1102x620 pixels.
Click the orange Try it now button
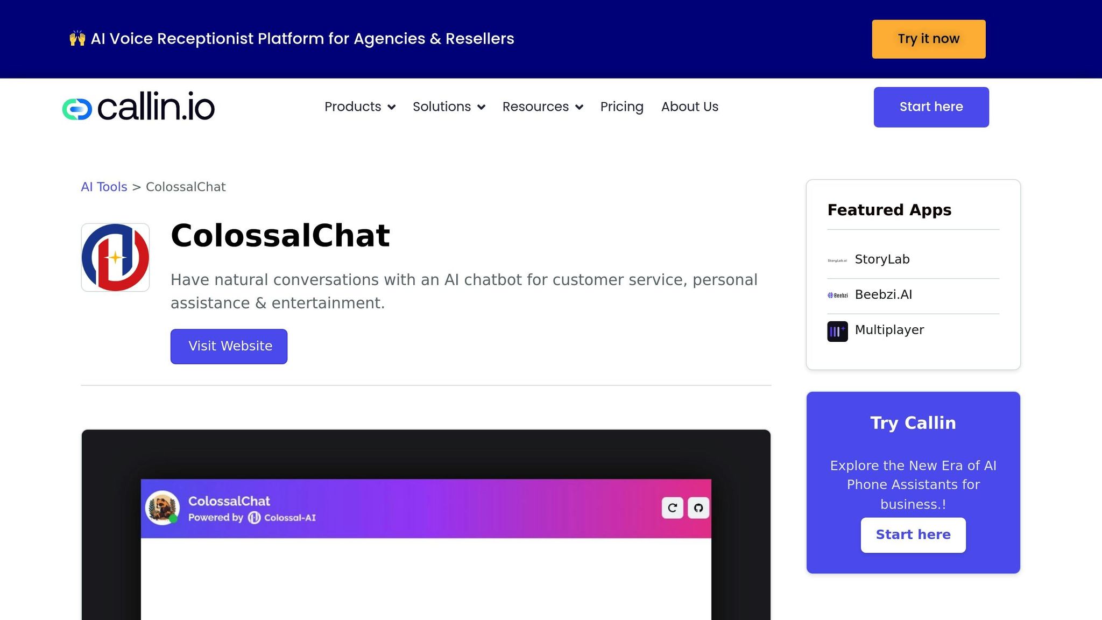[x=928, y=39]
